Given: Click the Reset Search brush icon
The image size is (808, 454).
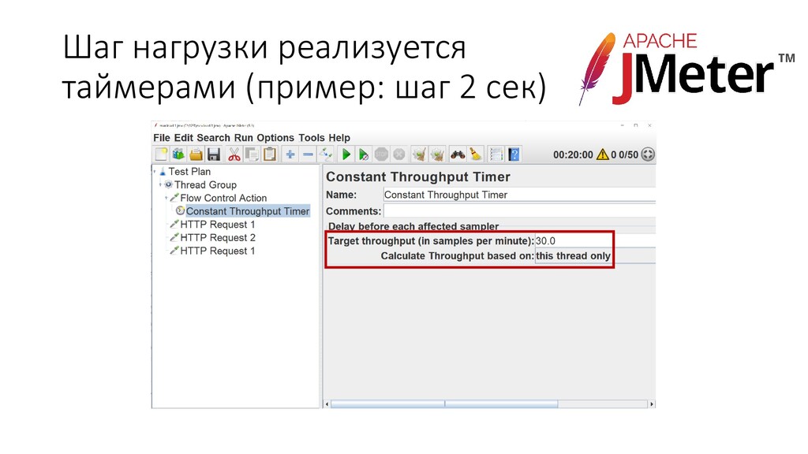Looking at the screenshot, I should click(476, 154).
